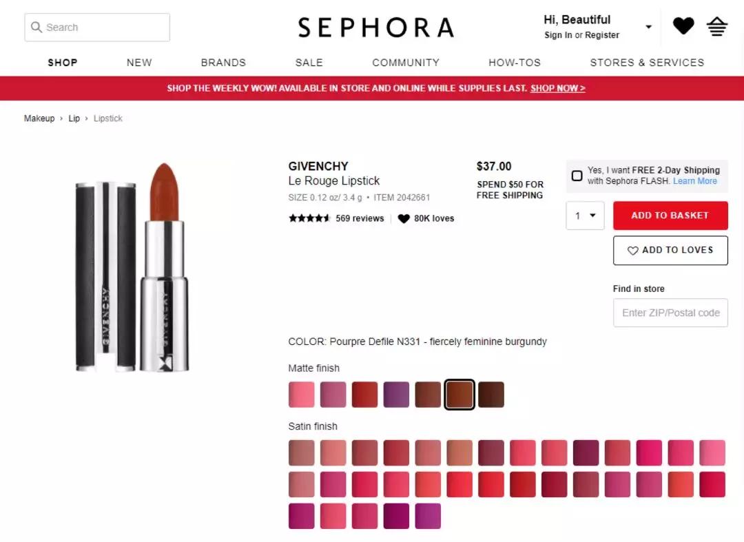Enable the free 2-Day Shipping checkbox

click(577, 176)
